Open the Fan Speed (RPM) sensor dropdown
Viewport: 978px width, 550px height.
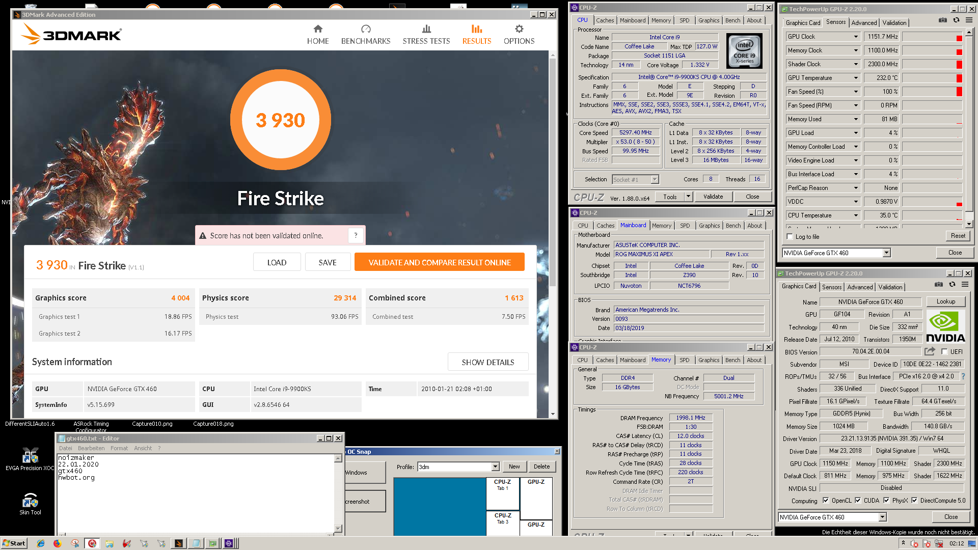[856, 105]
